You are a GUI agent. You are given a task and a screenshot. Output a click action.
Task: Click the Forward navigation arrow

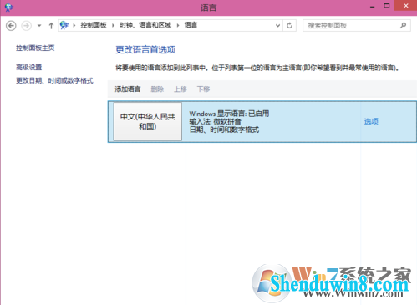[x=27, y=26]
